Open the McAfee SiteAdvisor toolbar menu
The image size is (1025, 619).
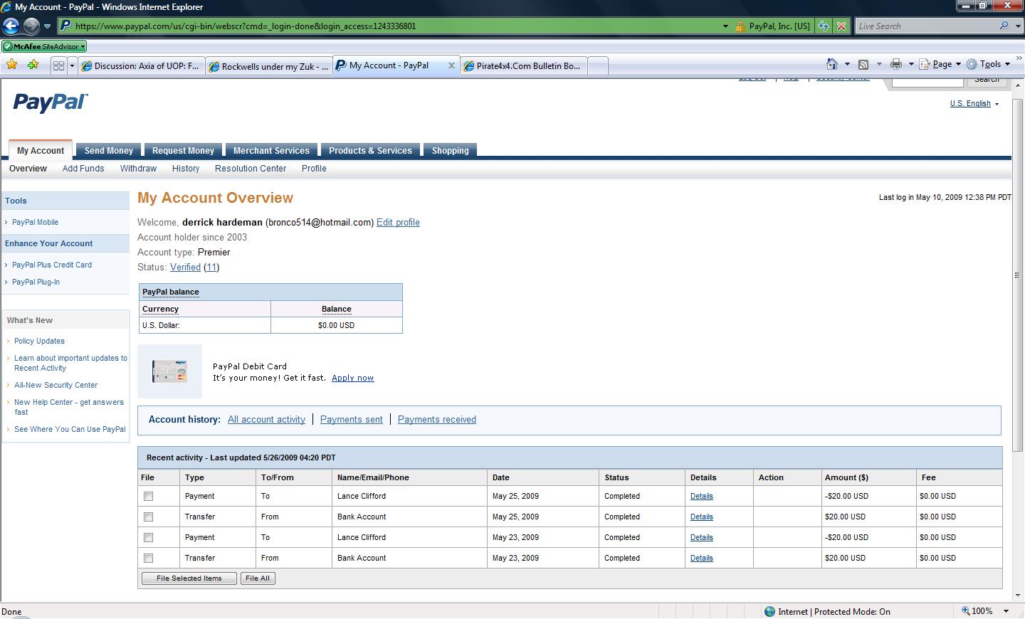[44, 46]
